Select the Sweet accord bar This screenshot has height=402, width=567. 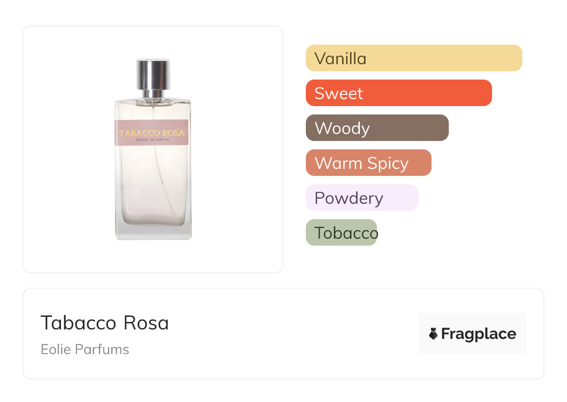398,93
